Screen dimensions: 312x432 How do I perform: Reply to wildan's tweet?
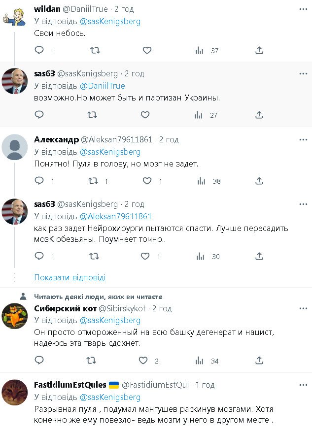click(x=39, y=51)
